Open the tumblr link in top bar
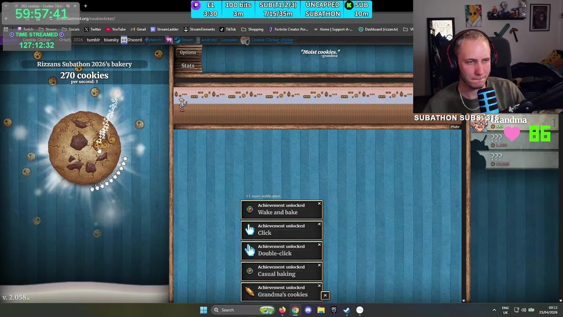The image size is (563, 317). pos(93,40)
